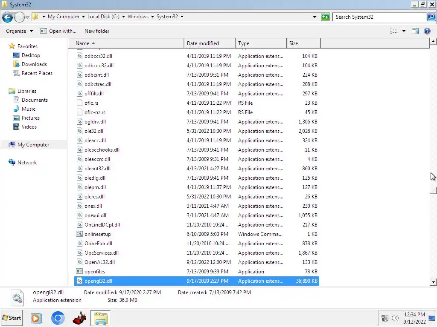Click the Videos library icon
Image resolution: width=437 pixels, height=327 pixels.
[x=16, y=127]
